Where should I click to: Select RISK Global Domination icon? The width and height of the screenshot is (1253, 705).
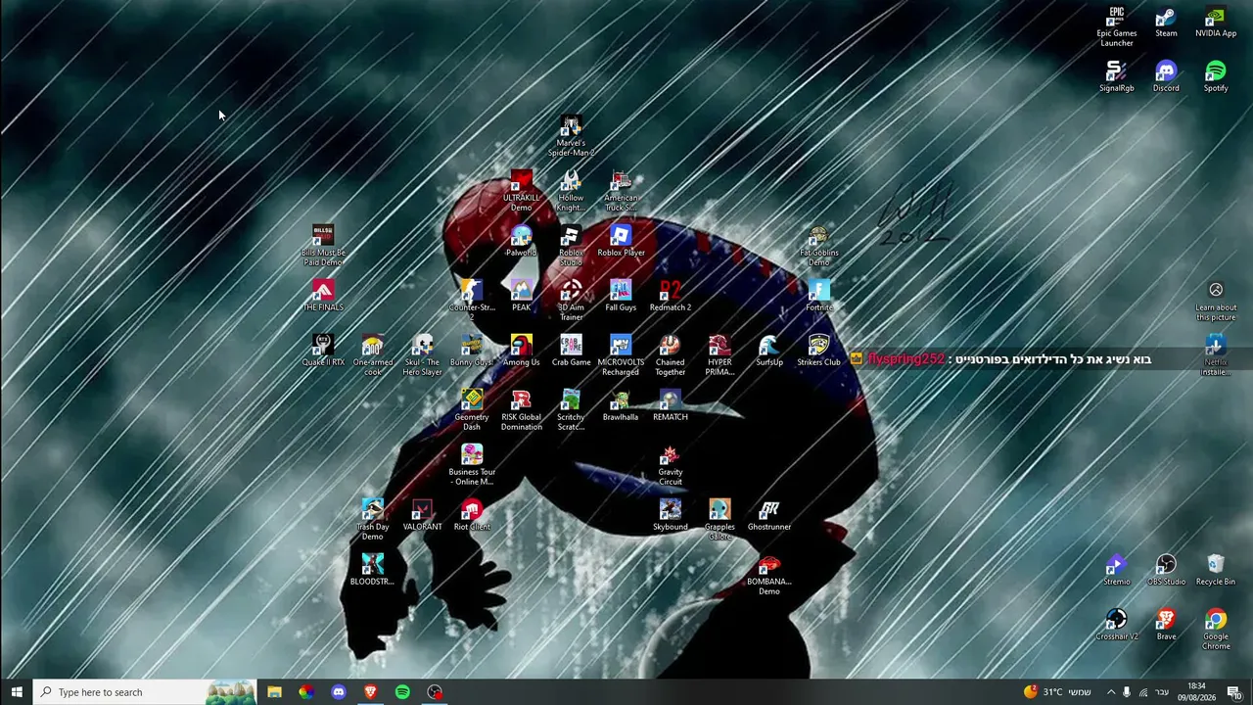521,411
